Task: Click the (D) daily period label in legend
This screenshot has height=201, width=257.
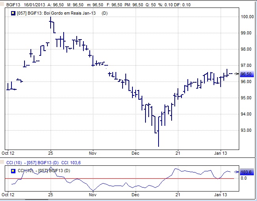Action: (x=105, y=13)
